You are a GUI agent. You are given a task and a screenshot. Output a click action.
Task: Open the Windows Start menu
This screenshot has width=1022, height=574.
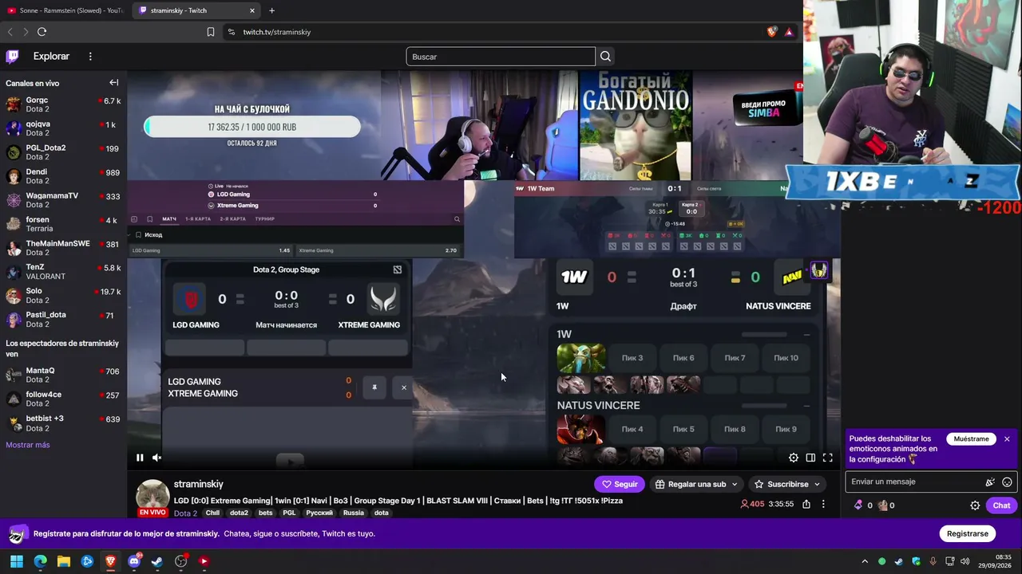(x=17, y=561)
